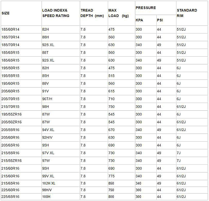
Task: Click the 7.8 tread depth in 195/55ZR16 row
Action: pos(83,114)
